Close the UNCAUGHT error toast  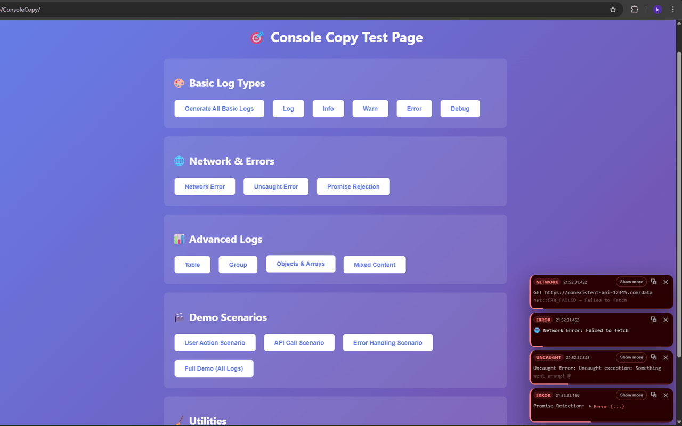coord(665,357)
